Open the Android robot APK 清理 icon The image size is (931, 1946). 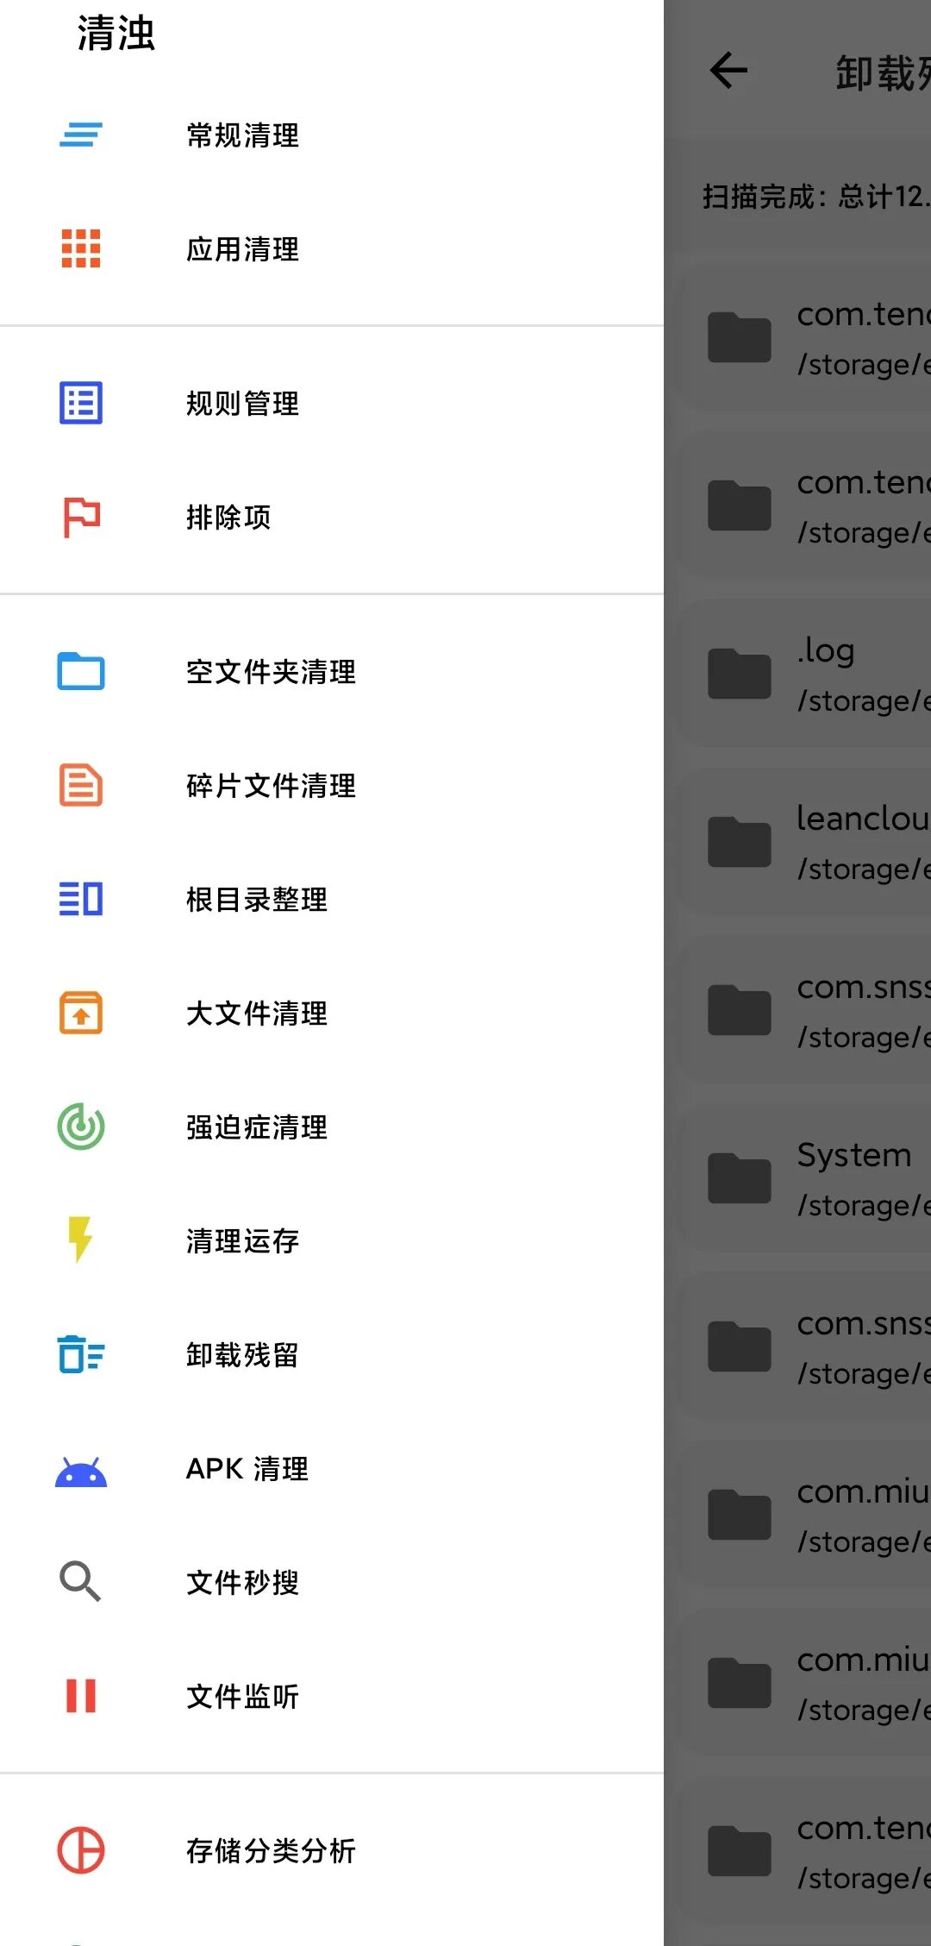click(x=81, y=1472)
